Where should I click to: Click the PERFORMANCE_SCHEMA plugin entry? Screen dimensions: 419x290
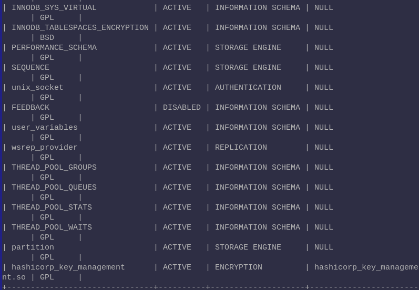tap(54, 48)
